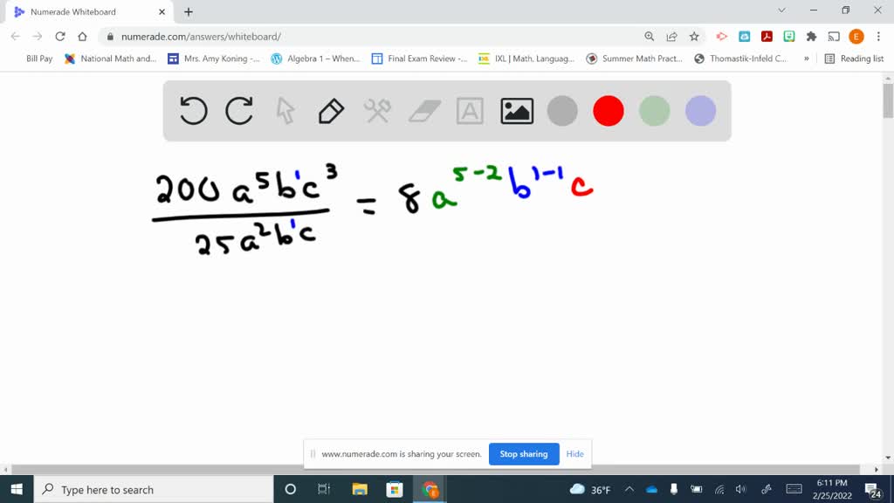Open the Reading list panel

click(x=854, y=59)
